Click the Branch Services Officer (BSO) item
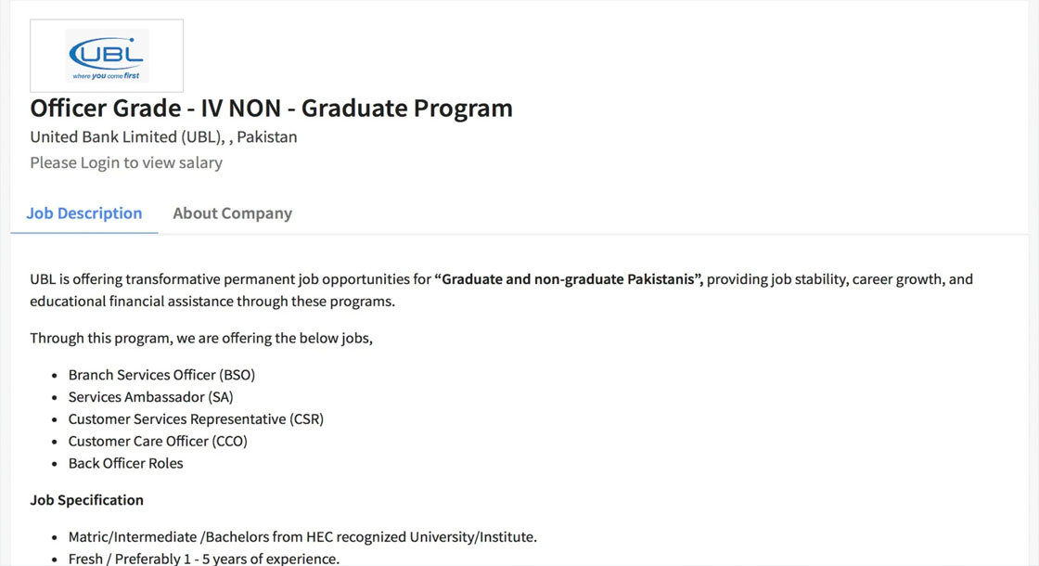The image size is (1039, 566). pyautogui.click(x=161, y=376)
